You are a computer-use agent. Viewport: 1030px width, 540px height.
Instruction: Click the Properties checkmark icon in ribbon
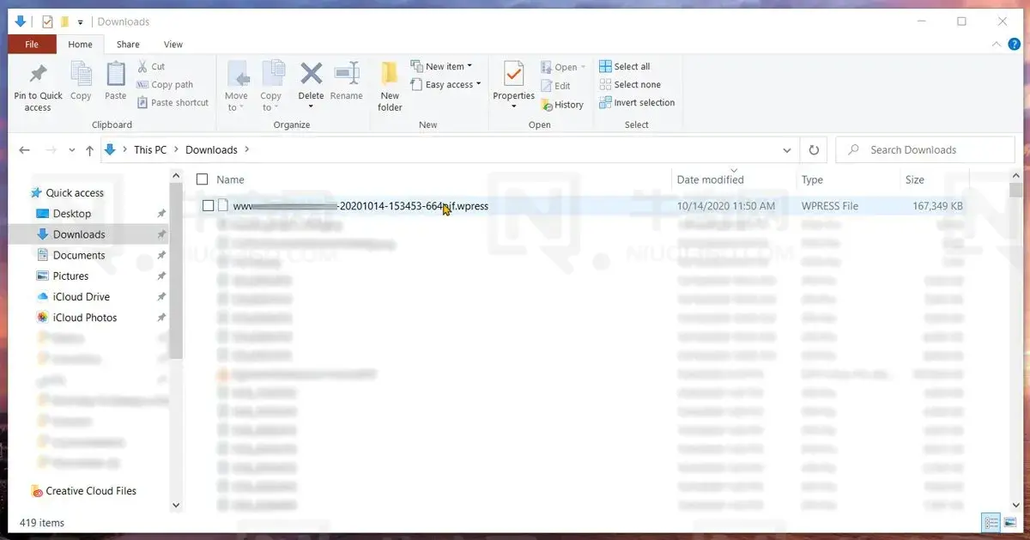514,74
